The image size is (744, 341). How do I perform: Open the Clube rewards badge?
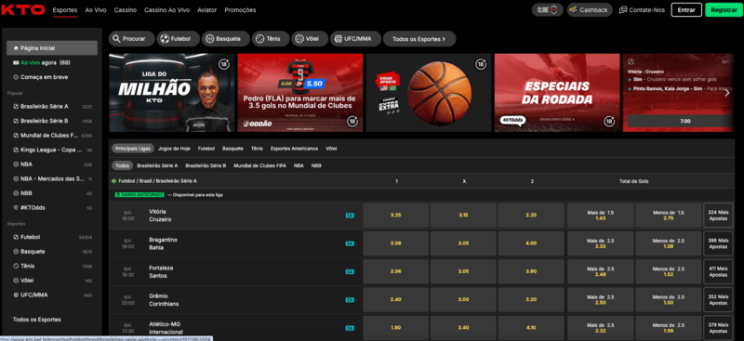coord(548,9)
